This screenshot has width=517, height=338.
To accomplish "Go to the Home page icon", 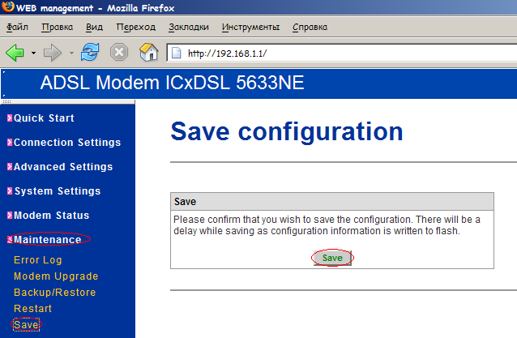I will pyautogui.click(x=149, y=52).
